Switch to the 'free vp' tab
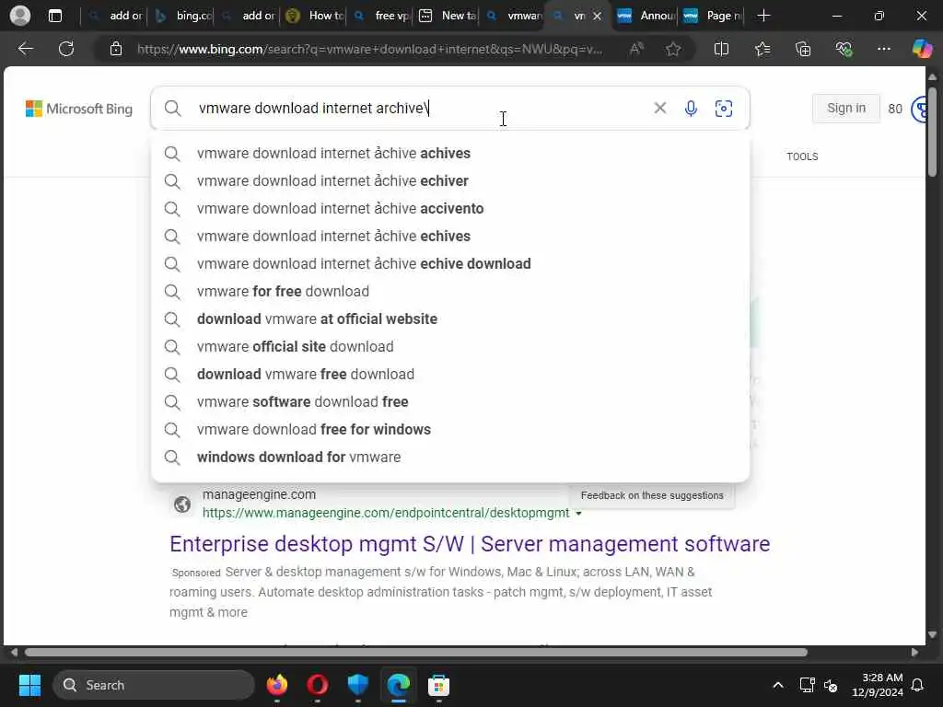 click(x=381, y=16)
